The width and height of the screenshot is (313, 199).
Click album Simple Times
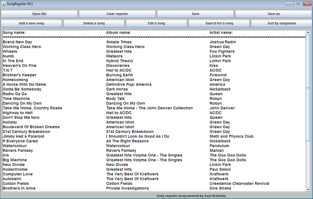point(119,42)
